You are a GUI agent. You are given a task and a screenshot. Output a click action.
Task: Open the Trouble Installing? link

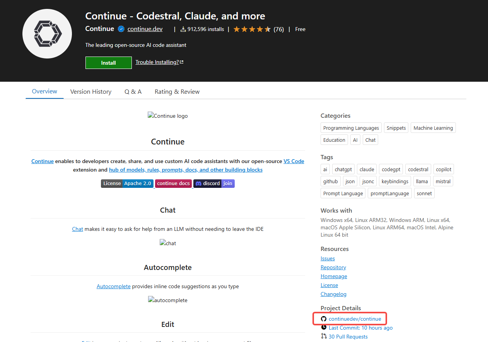tap(159, 62)
